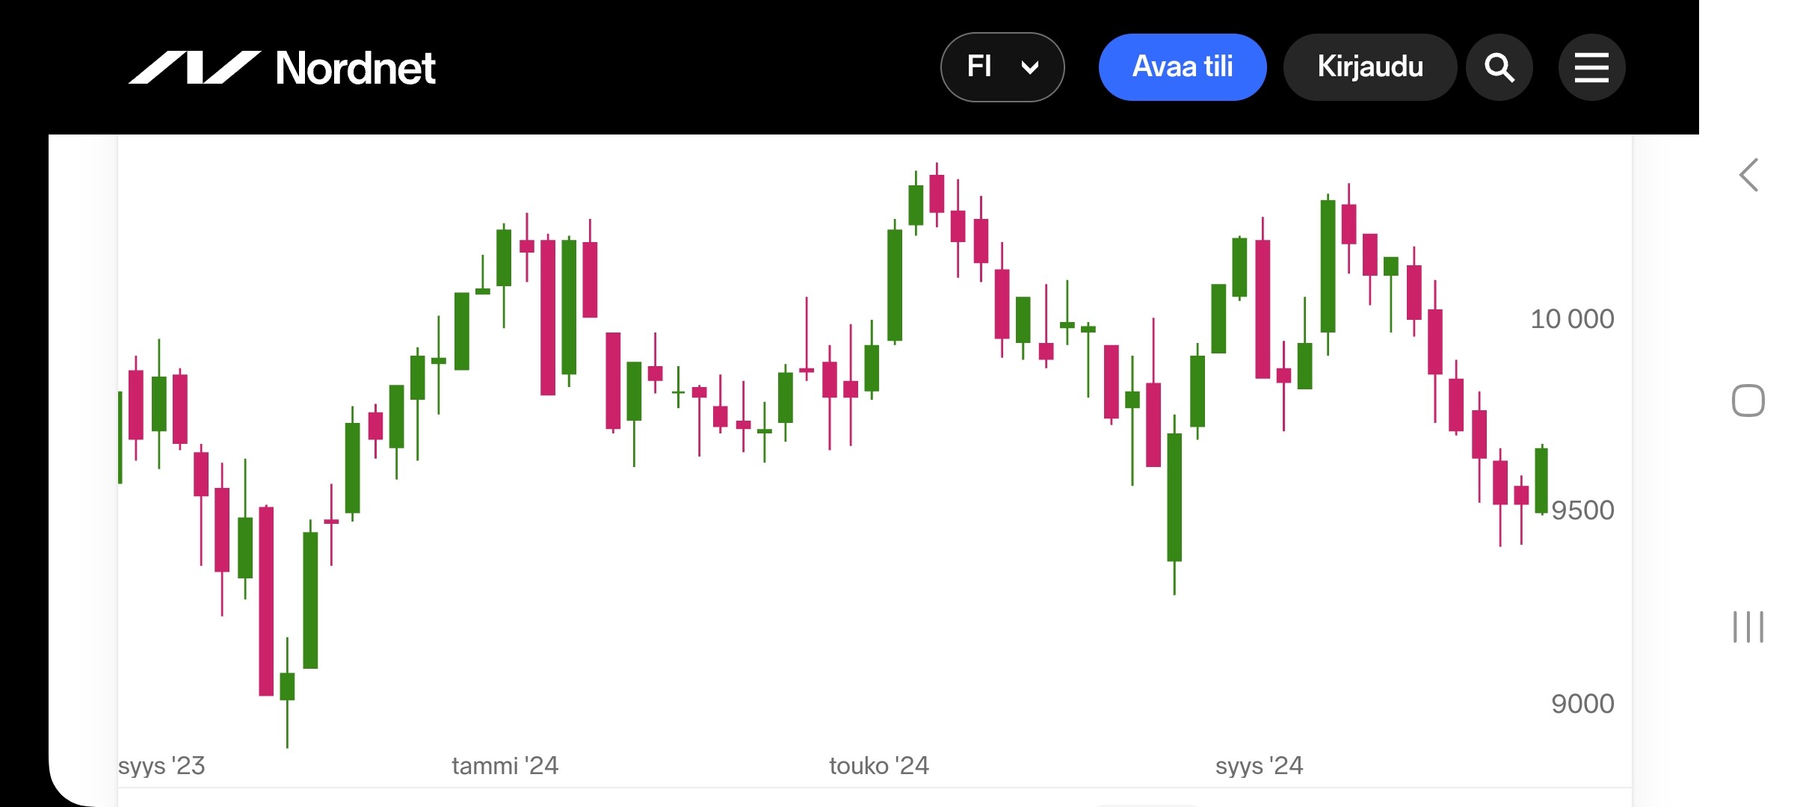Open the FI language selector

[1002, 67]
